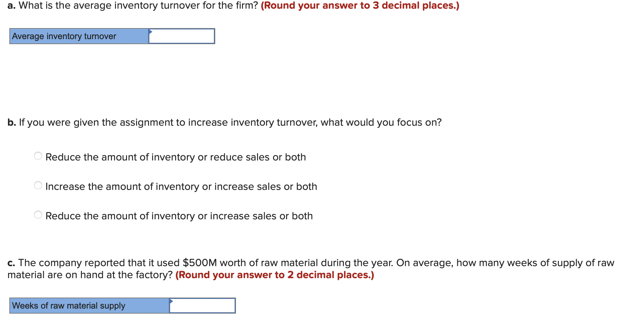This screenshot has height=331, width=641.
Task: Click question b heading text
Action: coord(224,122)
